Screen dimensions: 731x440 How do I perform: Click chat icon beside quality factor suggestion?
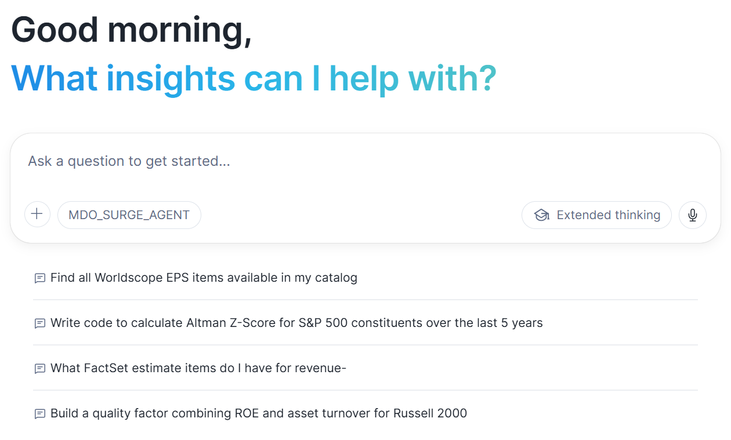click(x=40, y=414)
